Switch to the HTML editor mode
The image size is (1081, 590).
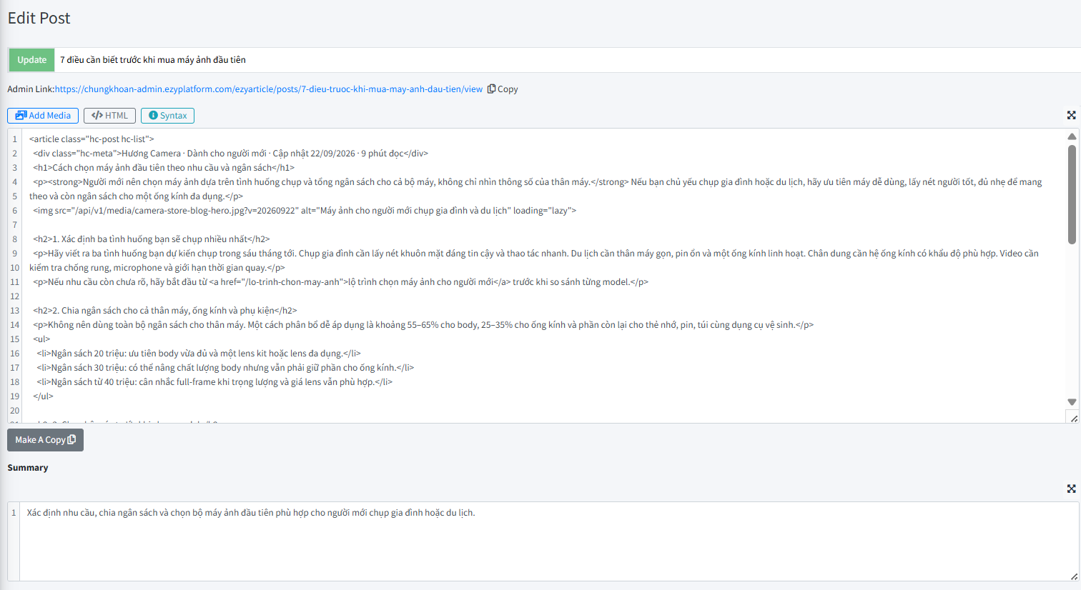point(109,116)
